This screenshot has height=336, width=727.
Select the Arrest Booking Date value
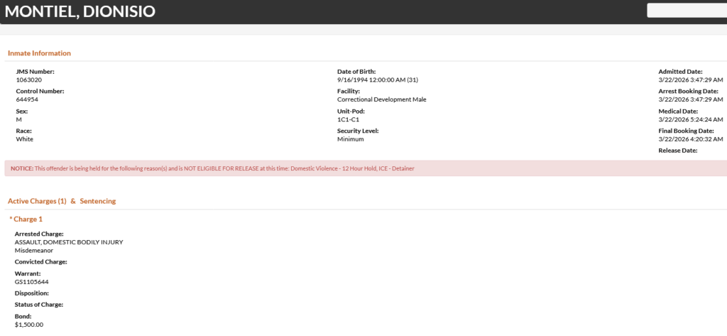690,99
